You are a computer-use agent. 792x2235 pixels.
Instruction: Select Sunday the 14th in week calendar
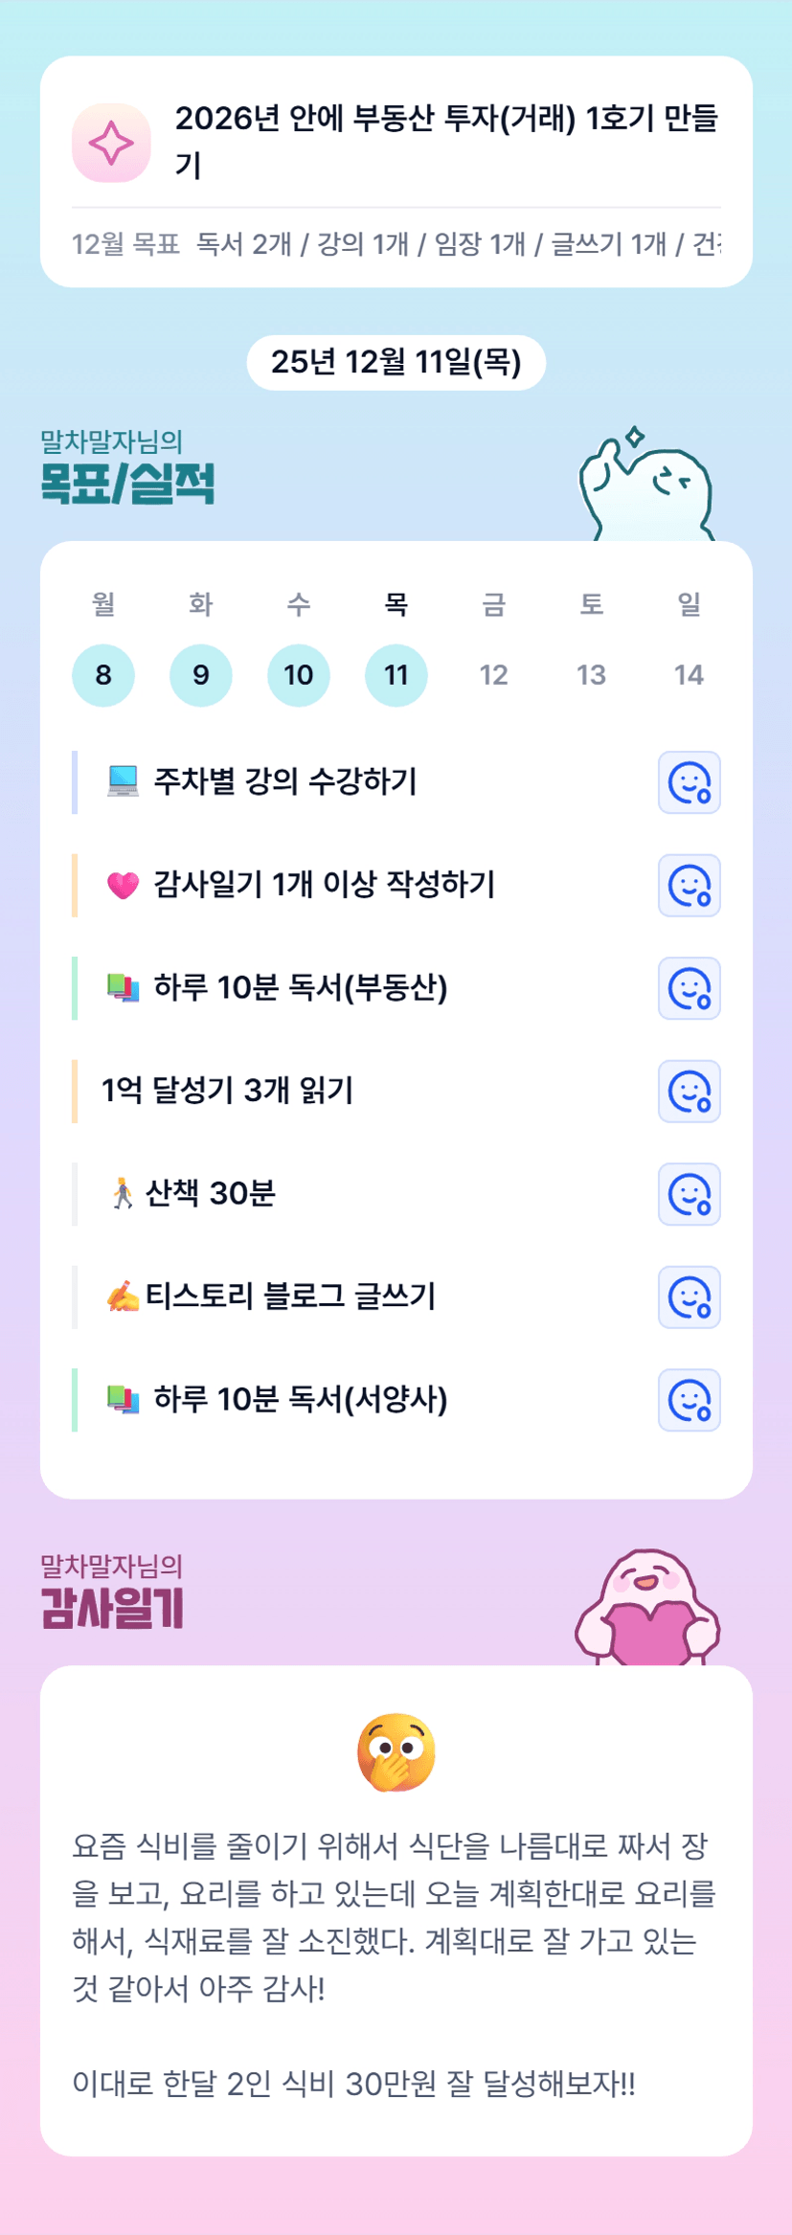tap(689, 675)
